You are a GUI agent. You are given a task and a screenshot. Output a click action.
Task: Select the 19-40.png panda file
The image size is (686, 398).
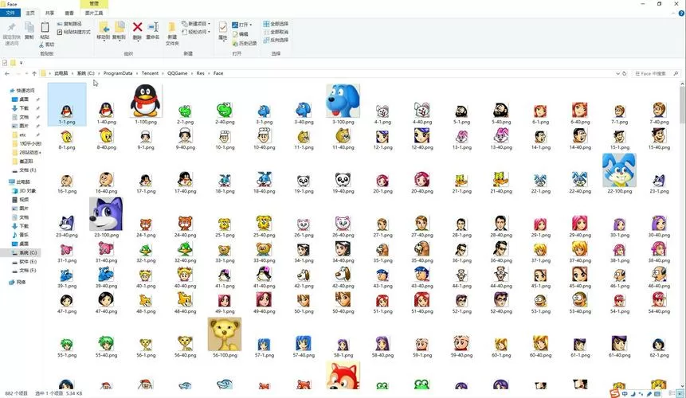pos(343,182)
